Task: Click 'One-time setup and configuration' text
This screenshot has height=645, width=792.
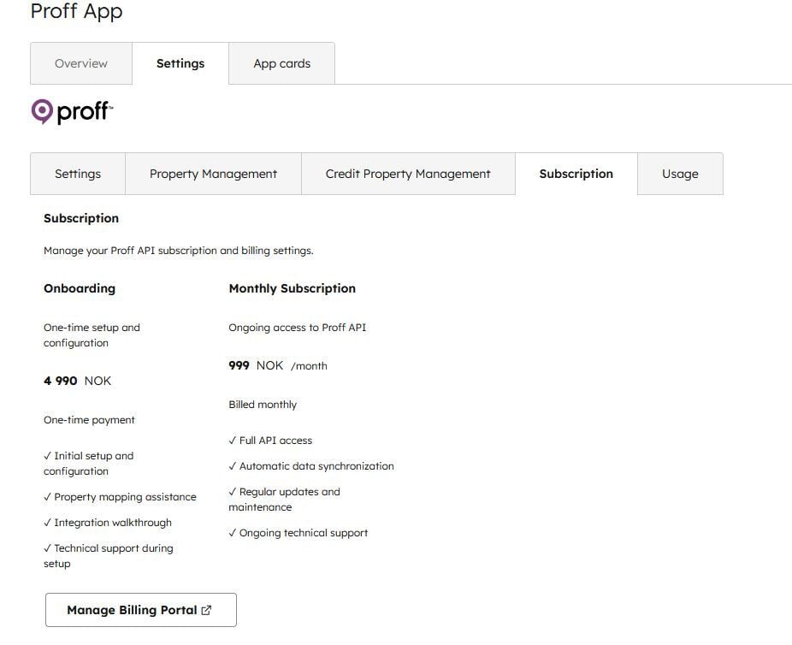Action: point(92,334)
